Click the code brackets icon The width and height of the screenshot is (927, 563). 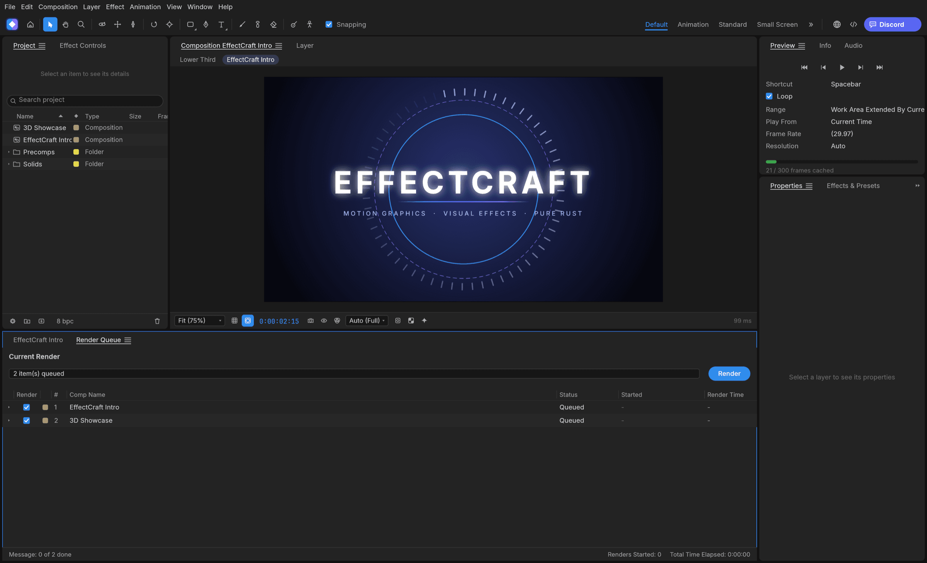point(854,24)
